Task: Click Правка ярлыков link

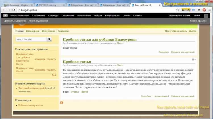Action: click(198, 21)
